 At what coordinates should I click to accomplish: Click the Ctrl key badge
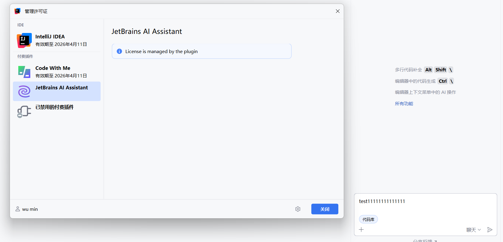tap(443, 81)
